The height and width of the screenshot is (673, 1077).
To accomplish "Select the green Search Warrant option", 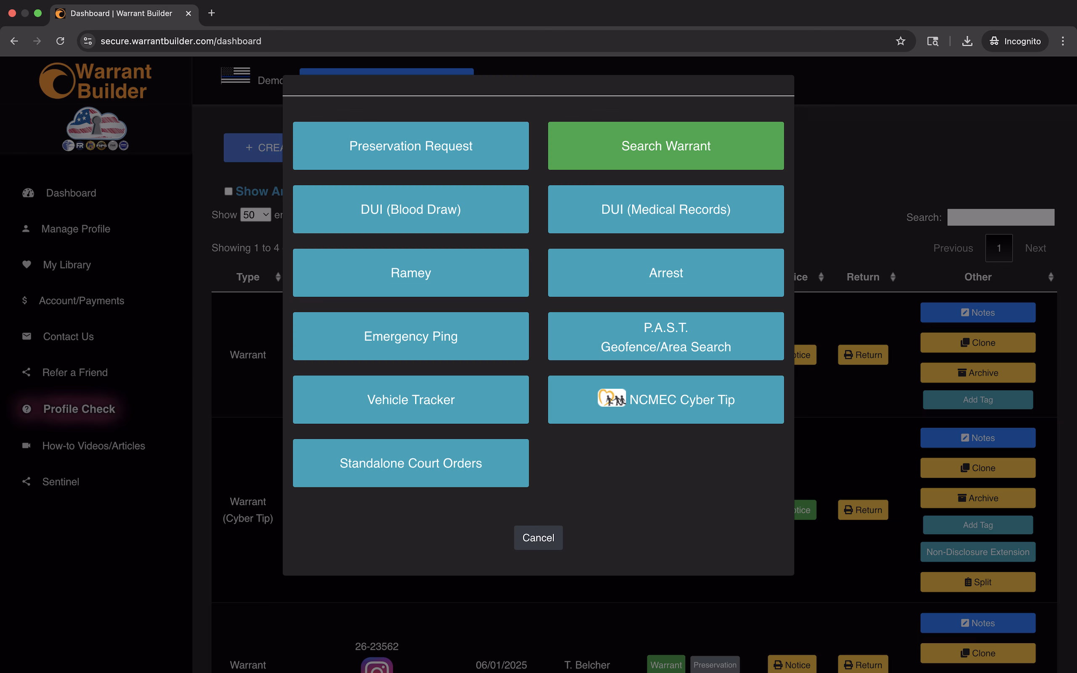I will tap(665, 146).
